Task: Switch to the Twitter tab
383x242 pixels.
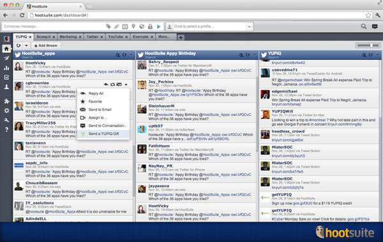Action: (93, 37)
